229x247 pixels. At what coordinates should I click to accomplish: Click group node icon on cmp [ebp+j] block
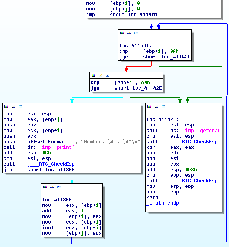(x=108, y=75)
